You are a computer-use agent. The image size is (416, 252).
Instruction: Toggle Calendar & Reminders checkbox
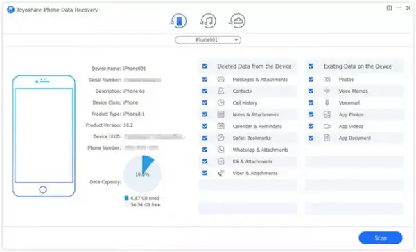[x=205, y=126]
